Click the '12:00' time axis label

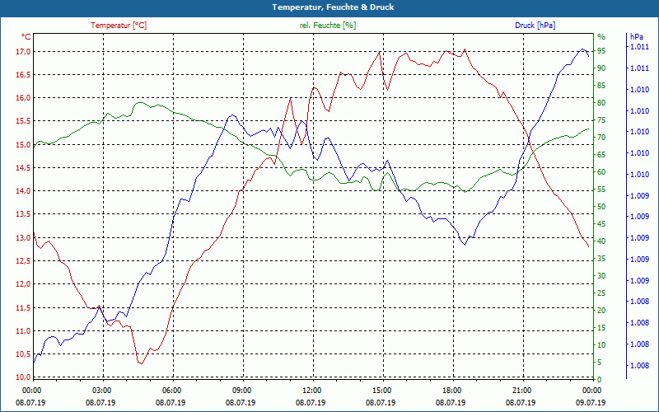tap(311, 390)
